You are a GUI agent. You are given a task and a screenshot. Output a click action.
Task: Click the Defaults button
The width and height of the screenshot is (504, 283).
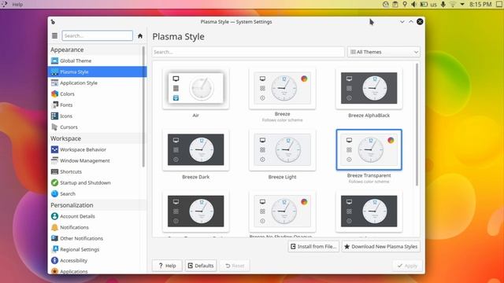tap(201, 266)
